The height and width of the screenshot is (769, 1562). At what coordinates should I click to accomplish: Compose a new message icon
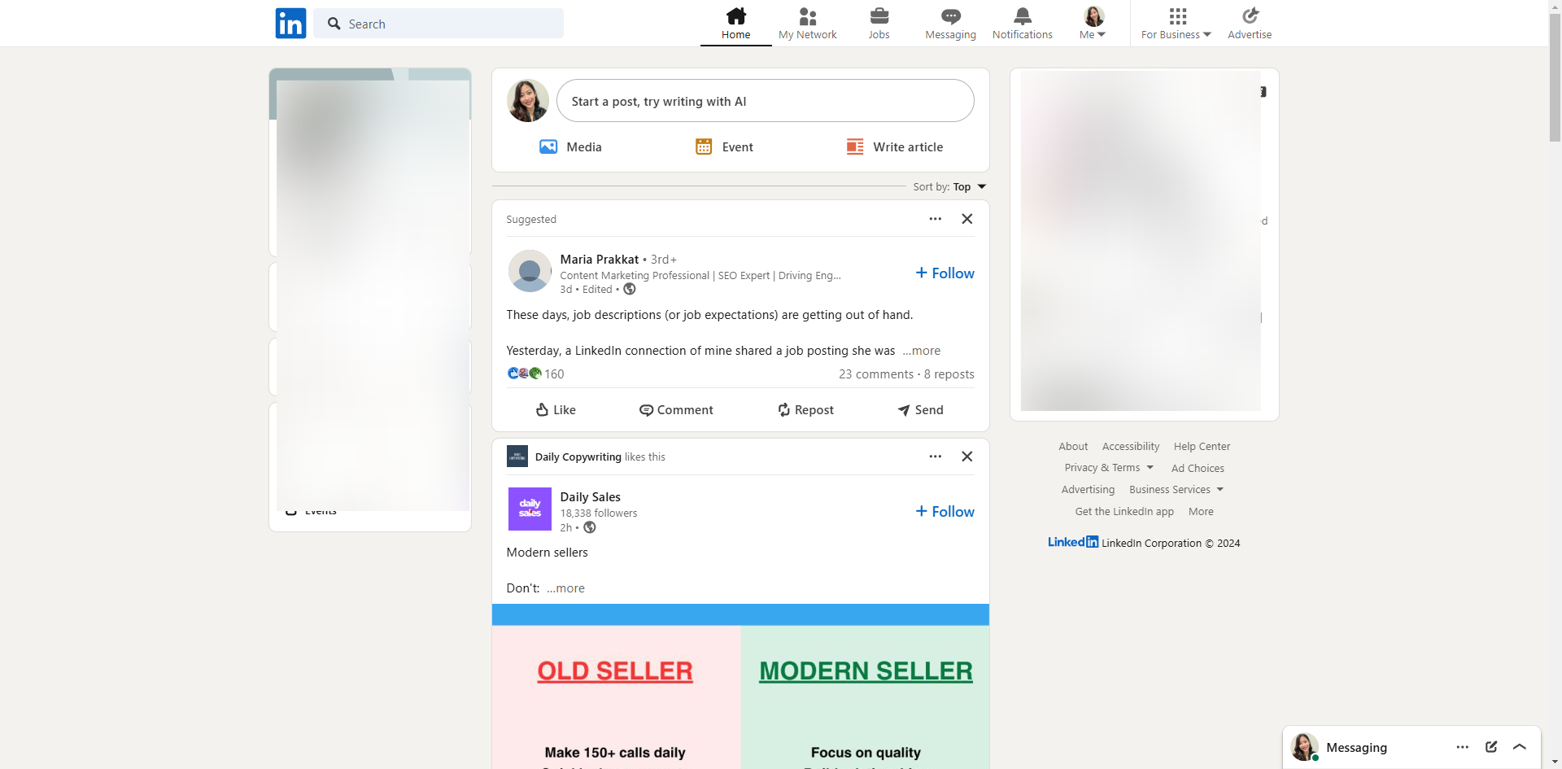[x=1491, y=747]
